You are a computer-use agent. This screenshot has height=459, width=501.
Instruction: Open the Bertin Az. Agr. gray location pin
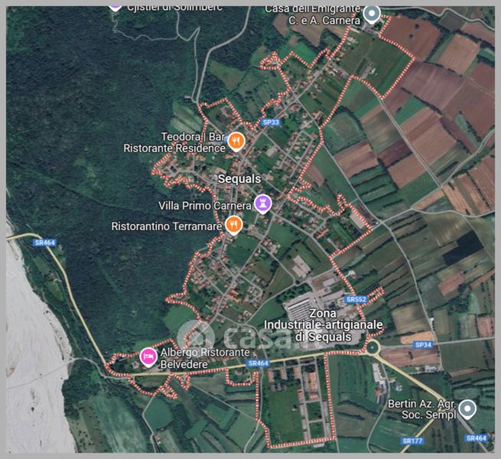[467, 409]
